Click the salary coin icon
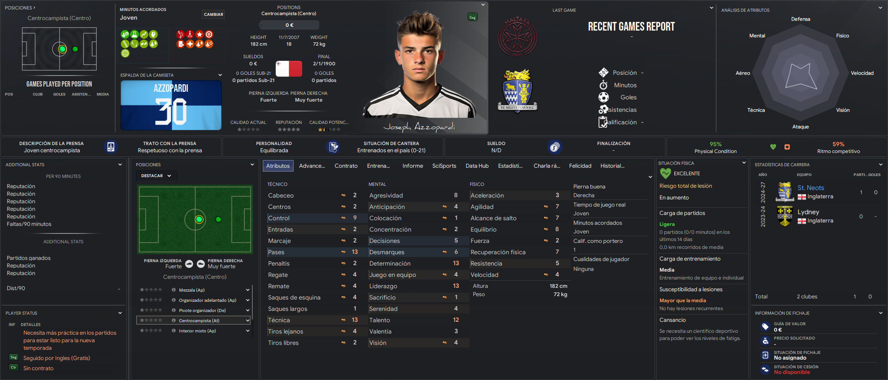 coord(554,147)
